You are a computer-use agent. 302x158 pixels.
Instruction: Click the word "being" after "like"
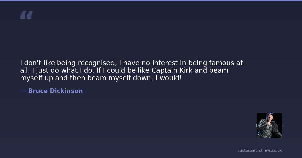pos(66,63)
